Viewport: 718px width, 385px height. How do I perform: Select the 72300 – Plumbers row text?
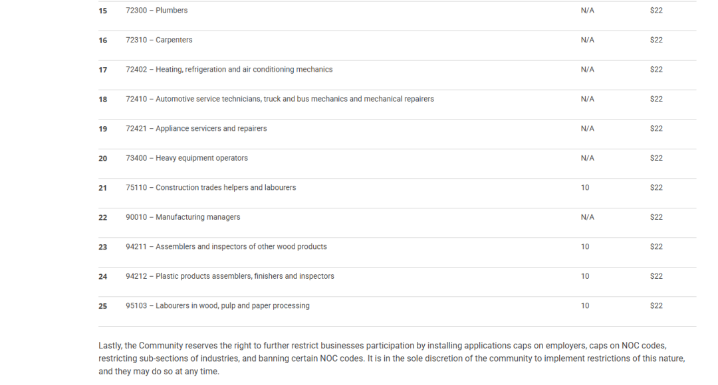(x=157, y=11)
